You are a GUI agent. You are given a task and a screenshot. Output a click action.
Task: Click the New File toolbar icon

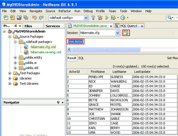tap(6, 18)
